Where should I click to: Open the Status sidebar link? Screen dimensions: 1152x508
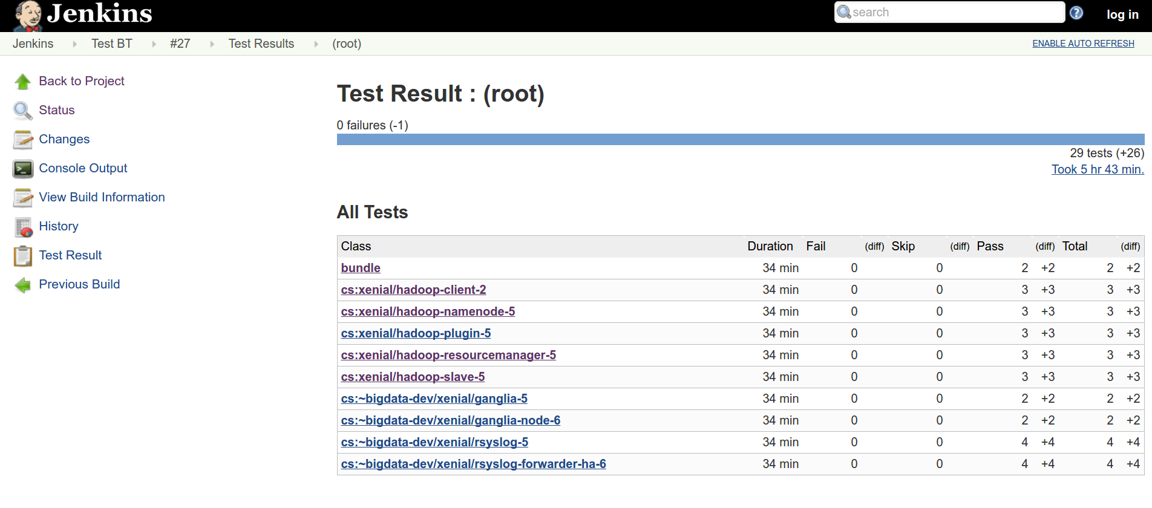click(57, 110)
